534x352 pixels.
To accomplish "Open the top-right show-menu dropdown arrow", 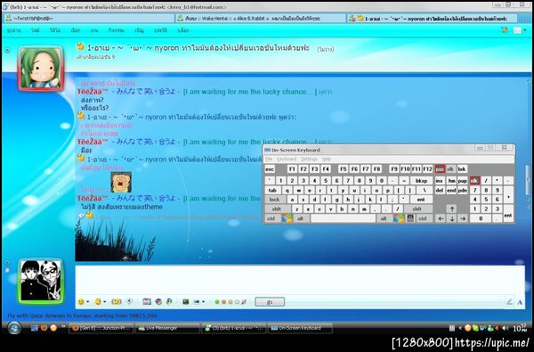I will point(525,30).
